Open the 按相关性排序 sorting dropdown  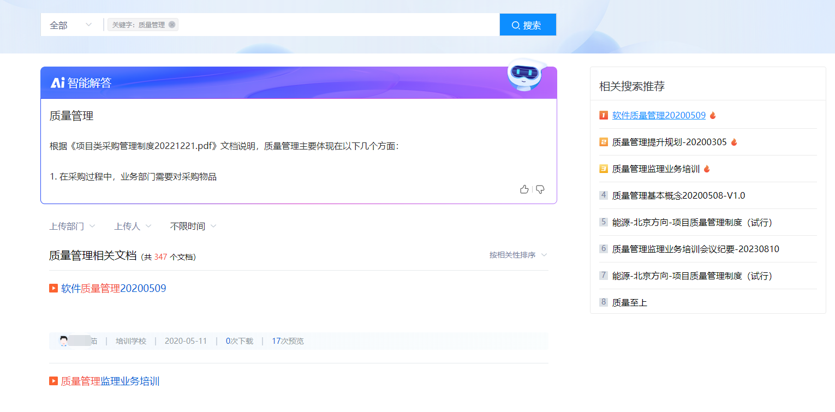click(515, 255)
